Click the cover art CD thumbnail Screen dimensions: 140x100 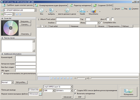pos(10,28)
